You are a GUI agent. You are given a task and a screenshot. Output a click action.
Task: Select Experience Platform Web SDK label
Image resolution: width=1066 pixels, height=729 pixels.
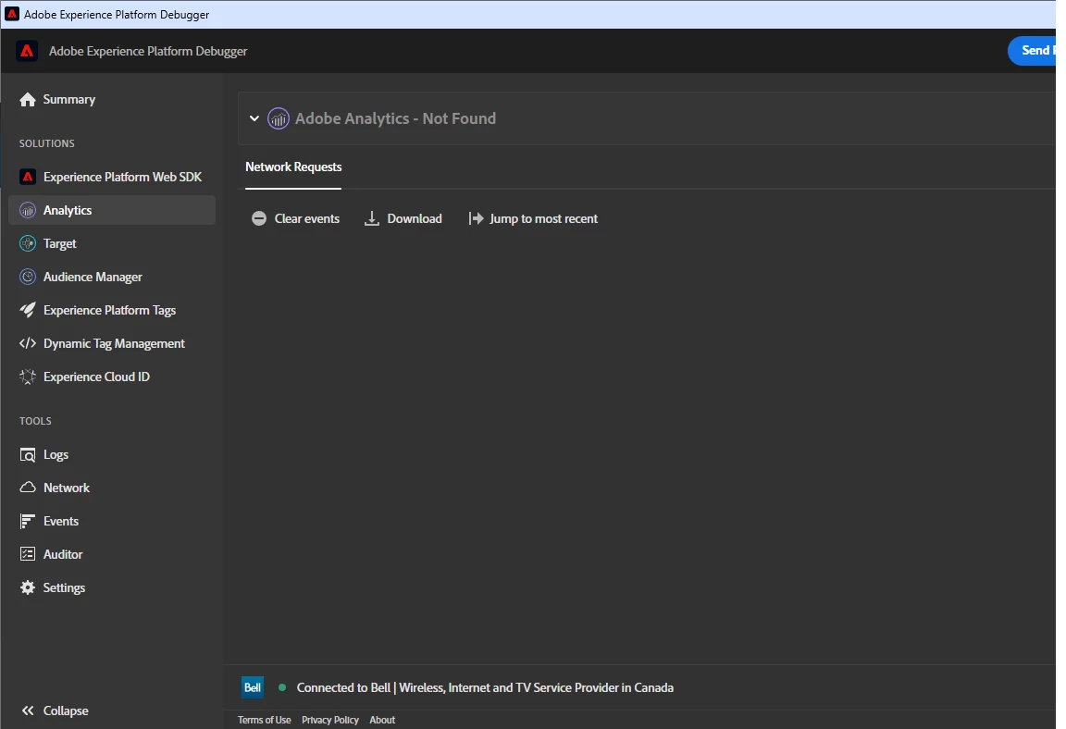point(122,178)
